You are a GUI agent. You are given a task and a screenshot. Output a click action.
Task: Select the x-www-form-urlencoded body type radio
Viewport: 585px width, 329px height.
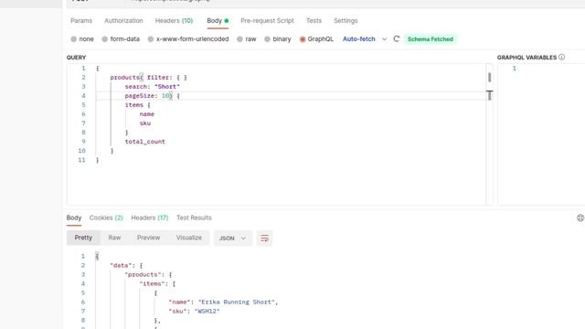point(150,38)
